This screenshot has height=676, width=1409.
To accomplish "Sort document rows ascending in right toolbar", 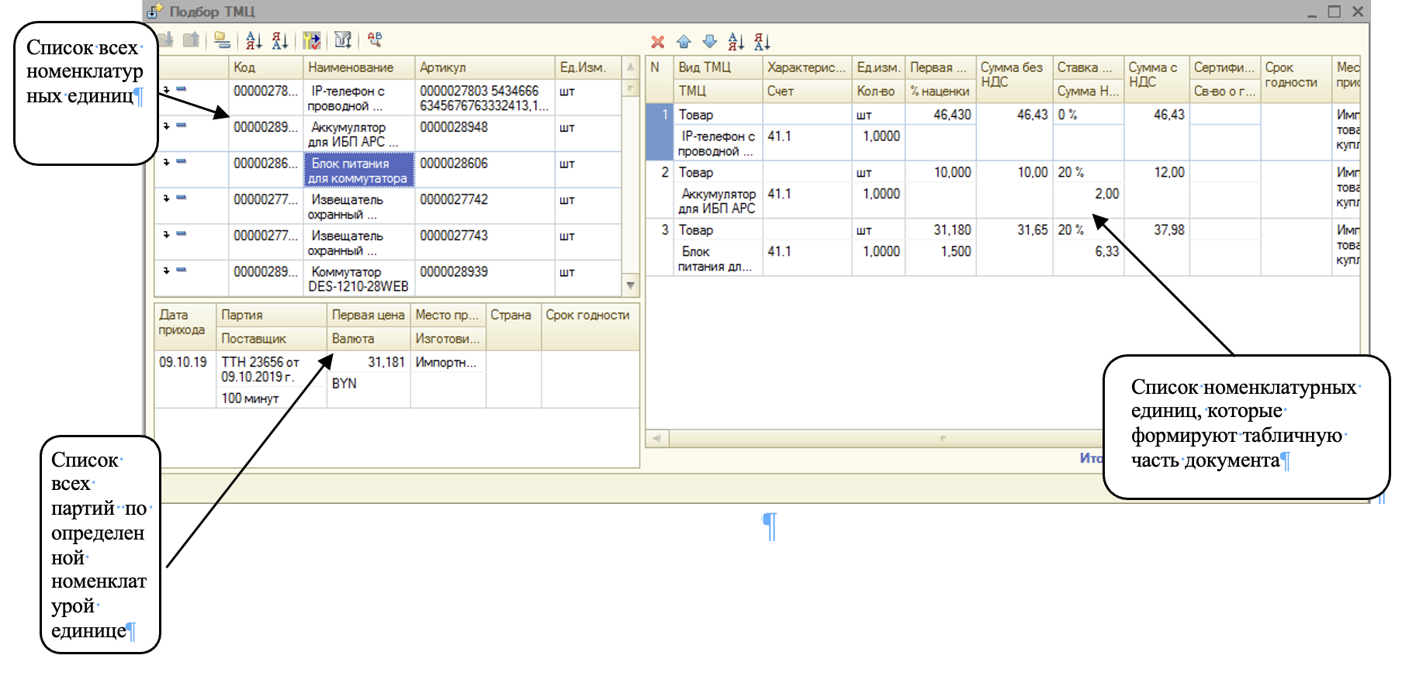I will pyautogui.click(x=736, y=42).
